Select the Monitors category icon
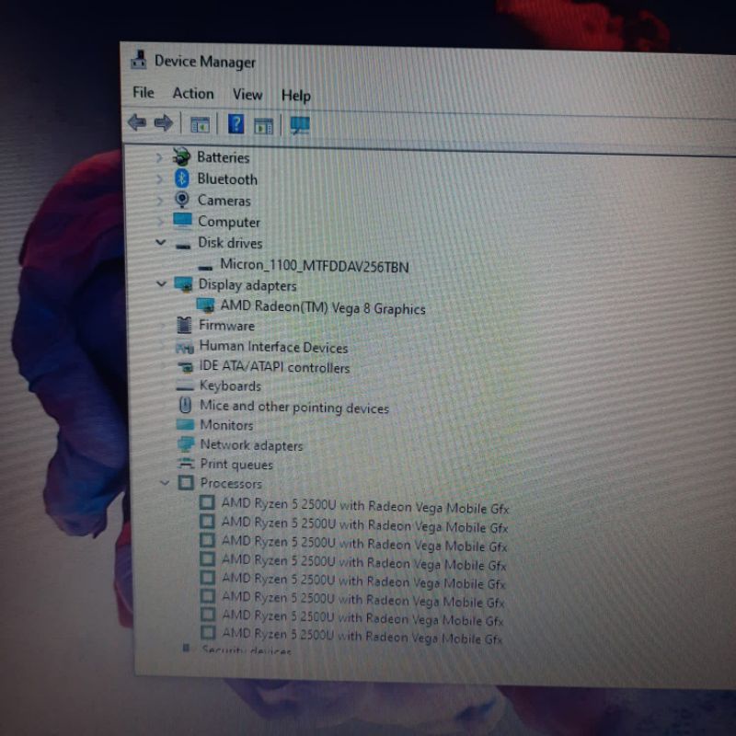The height and width of the screenshot is (736, 736). (186, 424)
